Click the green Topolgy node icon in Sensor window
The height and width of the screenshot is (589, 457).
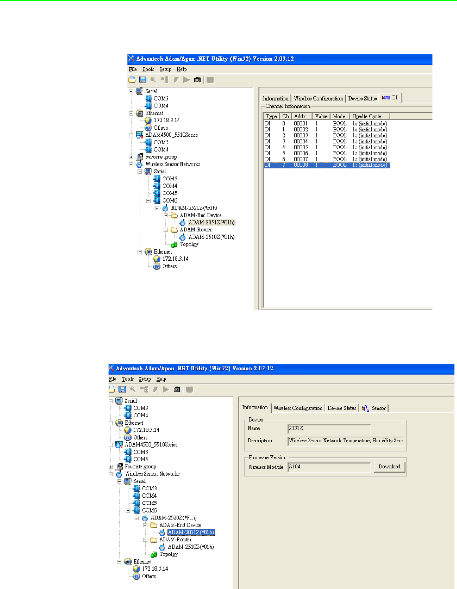(154, 555)
